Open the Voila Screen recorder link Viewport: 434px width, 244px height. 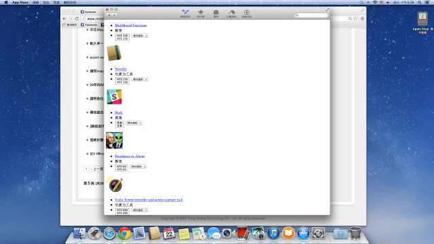tap(149, 200)
